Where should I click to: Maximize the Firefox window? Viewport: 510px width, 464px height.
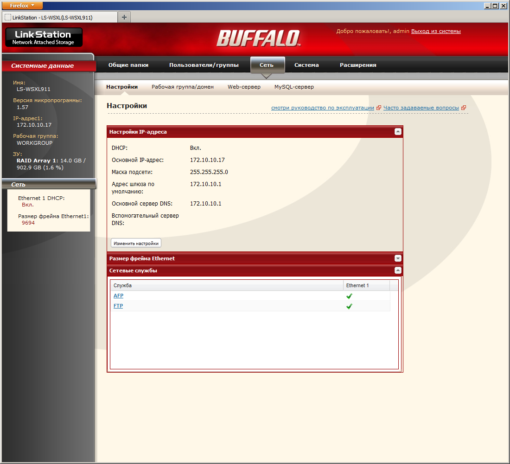tap(495, 6)
